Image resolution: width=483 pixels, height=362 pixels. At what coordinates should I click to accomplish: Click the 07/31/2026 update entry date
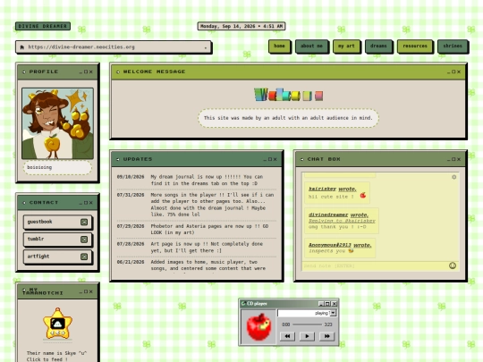tap(131, 195)
